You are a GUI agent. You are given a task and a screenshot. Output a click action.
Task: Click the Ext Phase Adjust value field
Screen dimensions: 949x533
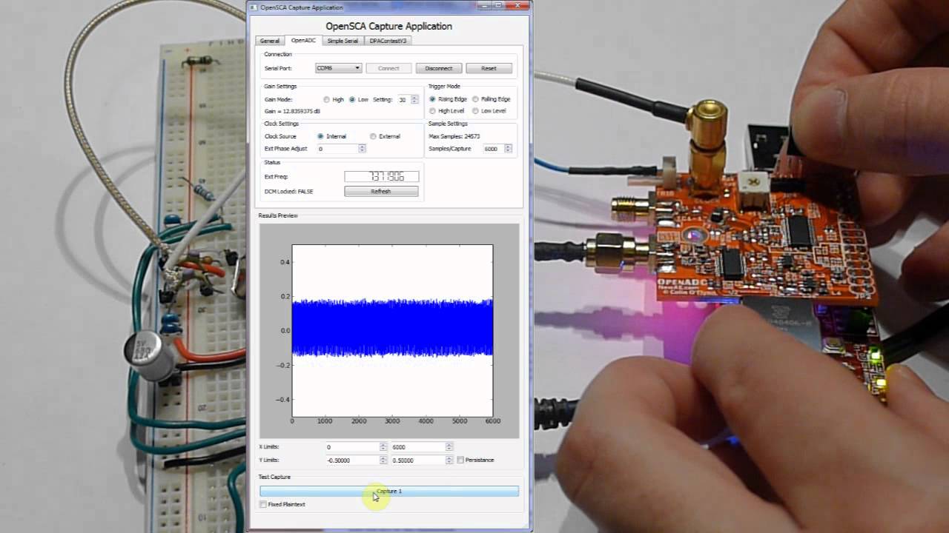pyautogui.click(x=337, y=149)
